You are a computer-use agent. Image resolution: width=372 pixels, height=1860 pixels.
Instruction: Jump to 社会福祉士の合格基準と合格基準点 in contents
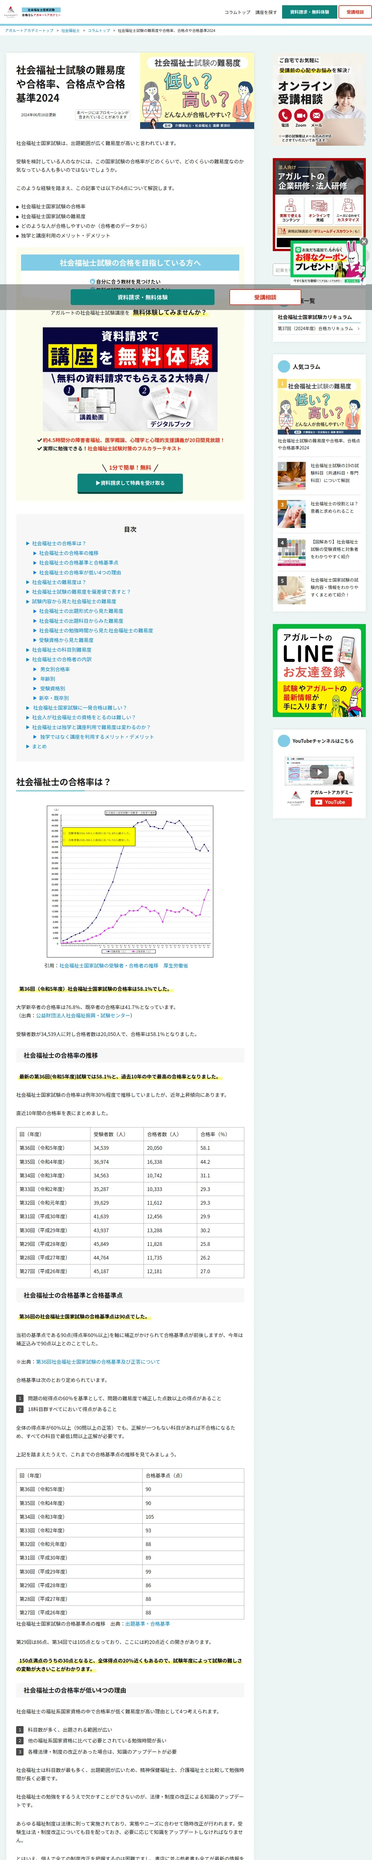tap(79, 562)
